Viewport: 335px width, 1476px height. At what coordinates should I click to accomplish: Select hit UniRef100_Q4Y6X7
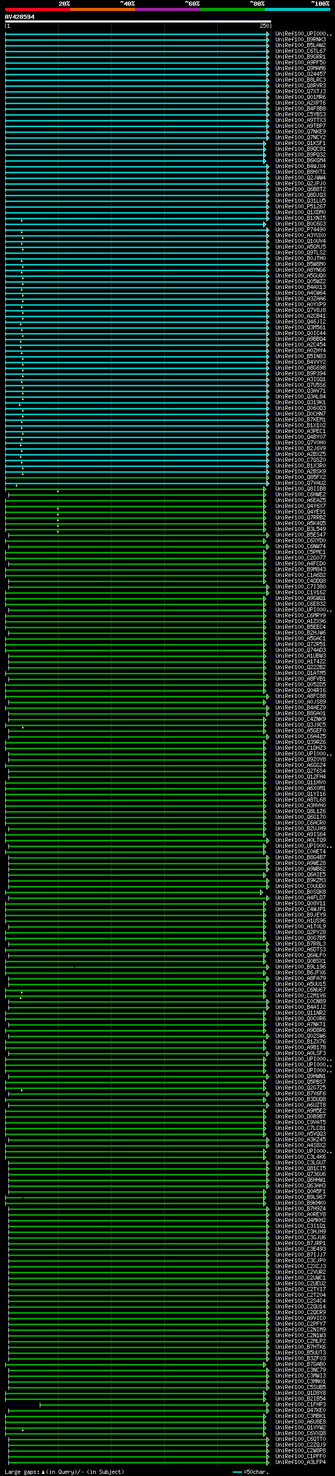point(300,506)
